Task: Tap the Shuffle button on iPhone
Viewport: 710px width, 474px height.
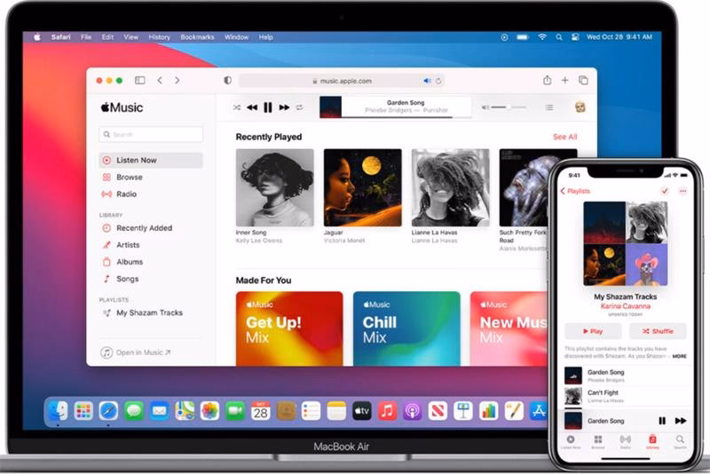Action: (x=658, y=331)
